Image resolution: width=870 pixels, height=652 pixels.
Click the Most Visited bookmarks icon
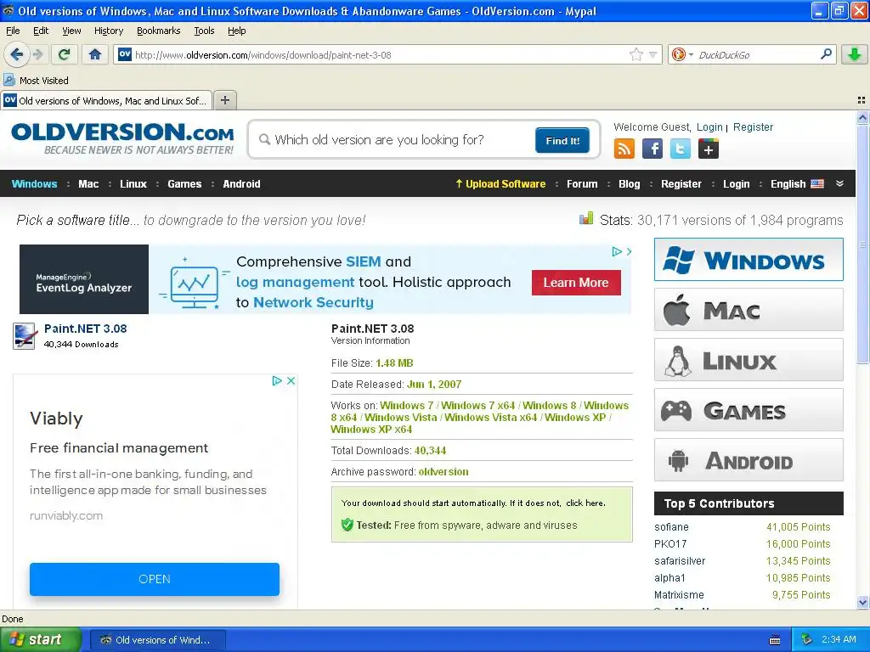click(x=9, y=80)
